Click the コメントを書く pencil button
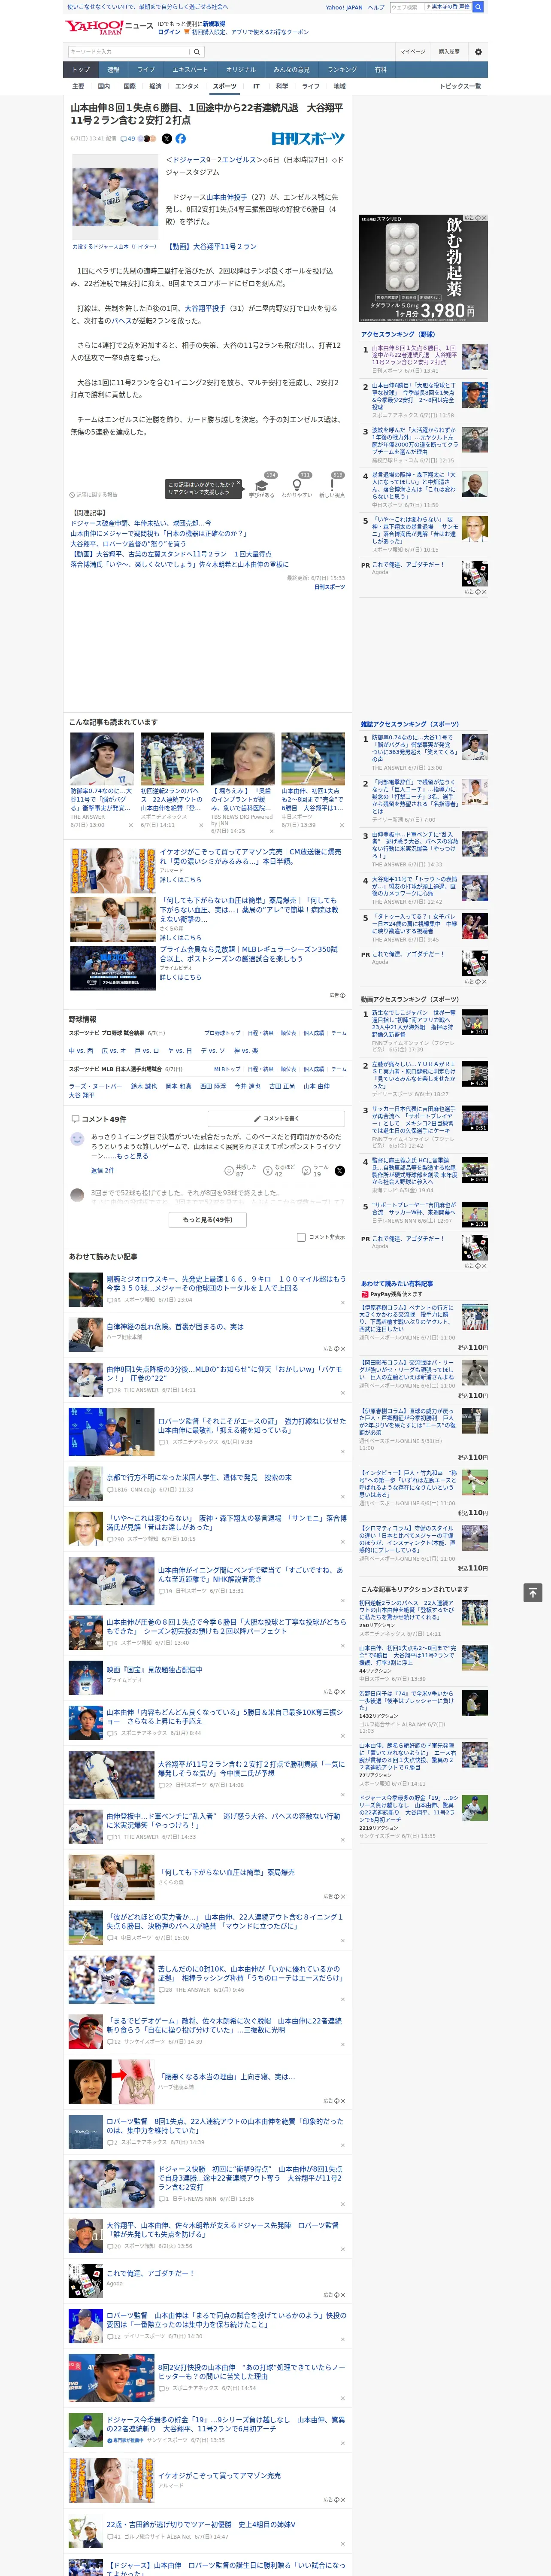This screenshot has height=2576, width=551. 277,1118
